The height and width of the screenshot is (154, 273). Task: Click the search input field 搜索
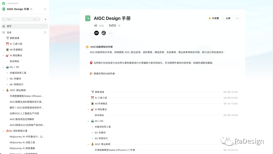pos(21,19)
